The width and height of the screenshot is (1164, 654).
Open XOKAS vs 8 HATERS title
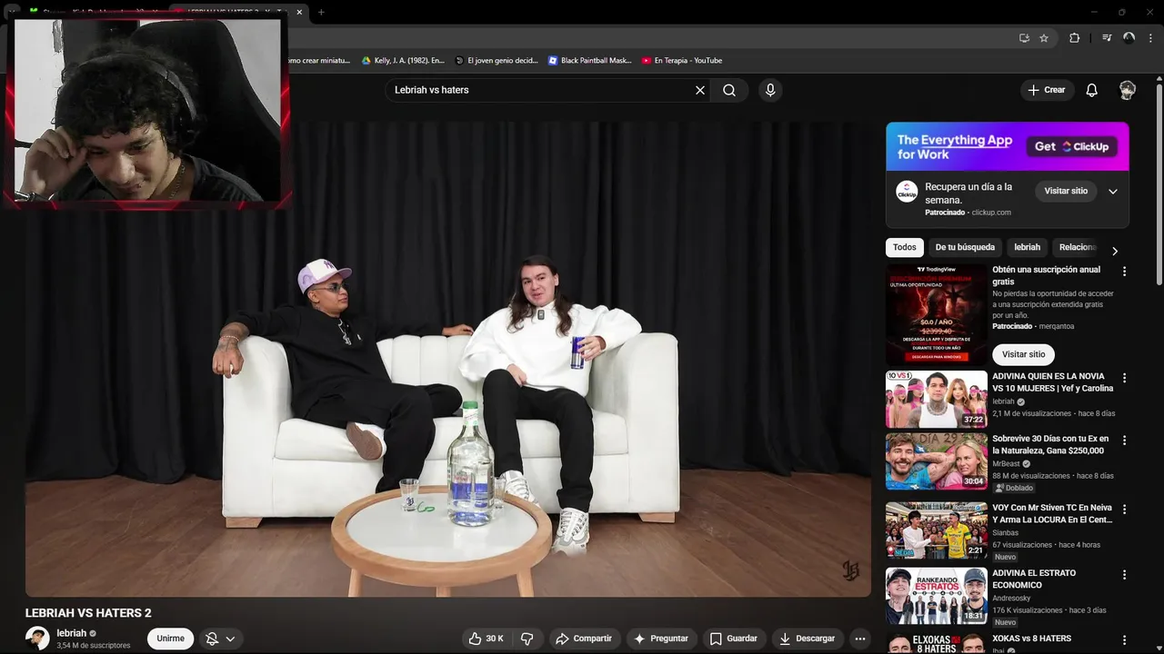(1031, 639)
